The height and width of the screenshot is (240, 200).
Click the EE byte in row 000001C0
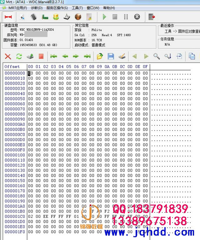coord(46,217)
